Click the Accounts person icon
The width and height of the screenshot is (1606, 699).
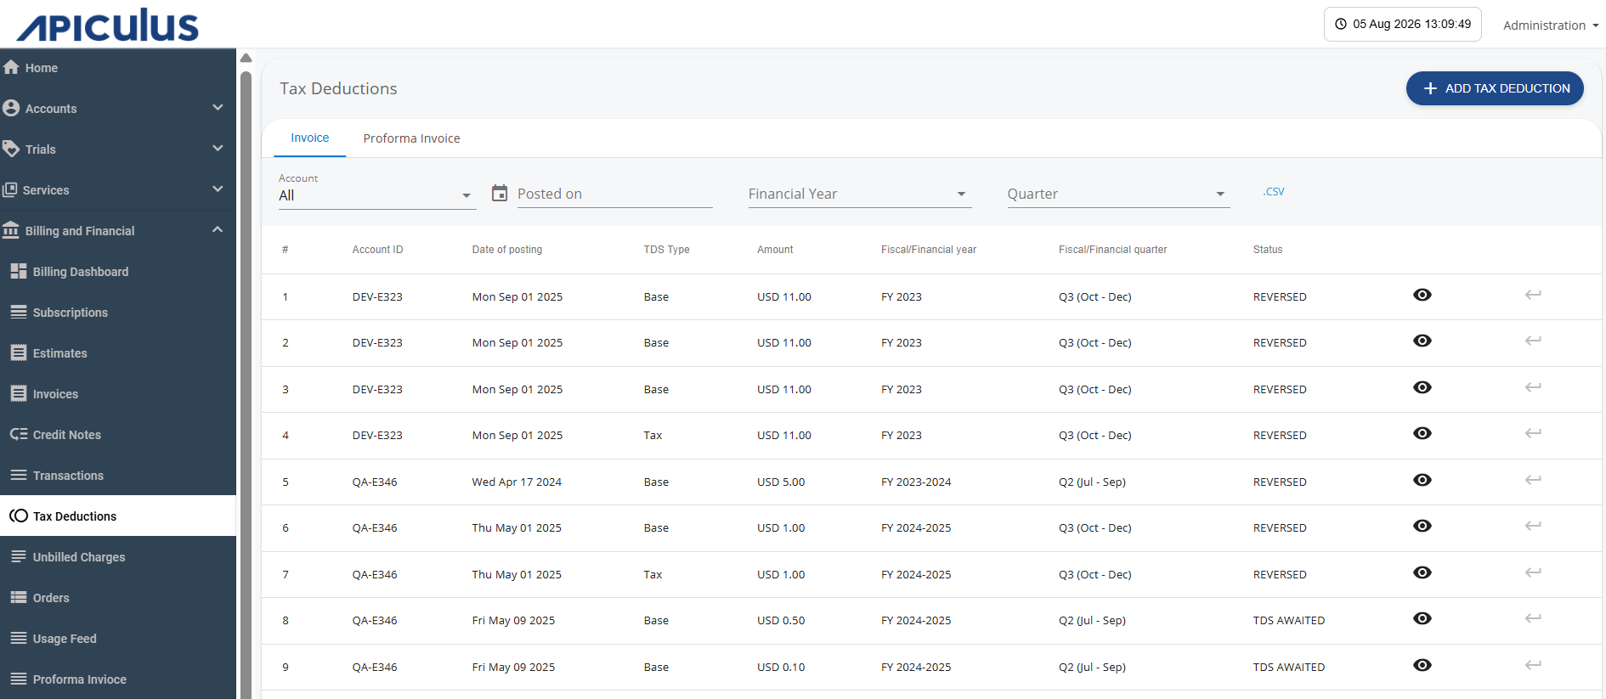tap(11, 108)
